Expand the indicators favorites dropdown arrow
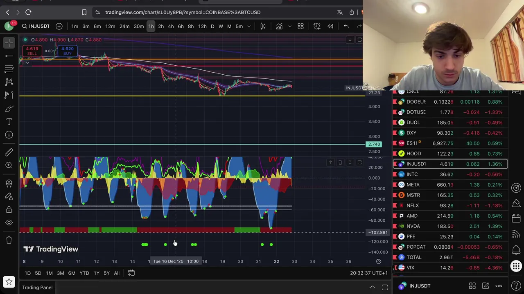Viewport: 524px width, 294px height. 289,26
